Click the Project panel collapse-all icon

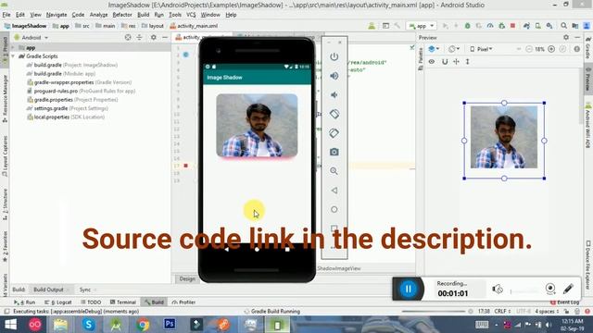coord(140,37)
